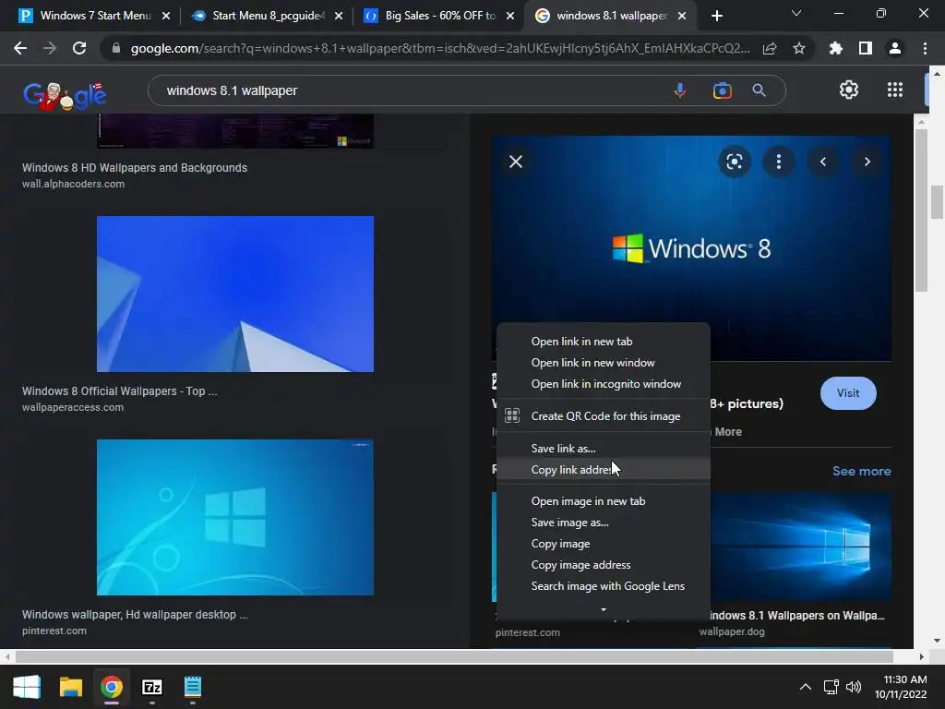Reload the current page
This screenshot has width=945, height=709.
79,48
